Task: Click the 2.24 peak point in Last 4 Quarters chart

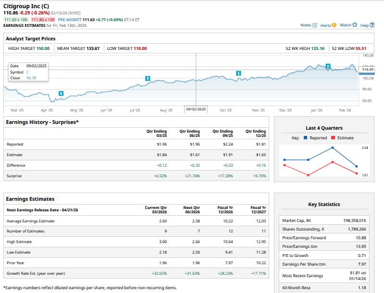Action: [333, 148]
